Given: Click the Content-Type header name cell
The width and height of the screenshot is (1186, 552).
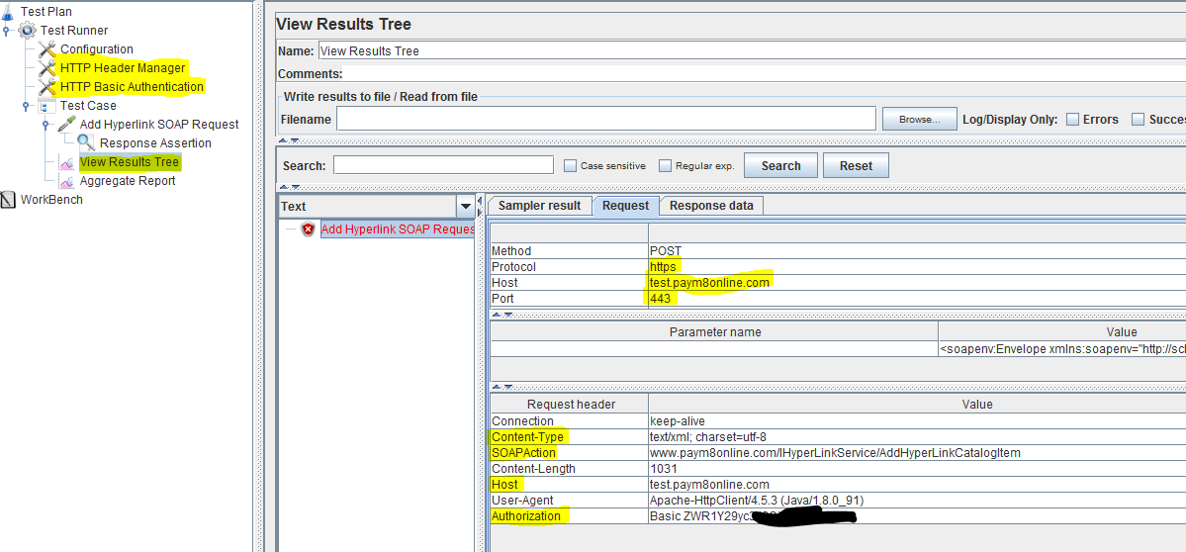Looking at the screenshot, I should click(x=570, y=437).
